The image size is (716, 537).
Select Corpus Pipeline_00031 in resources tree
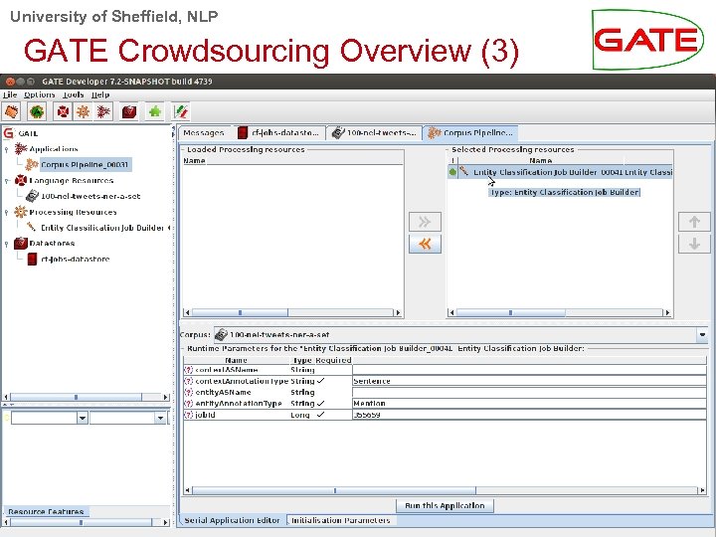point(85,164)
